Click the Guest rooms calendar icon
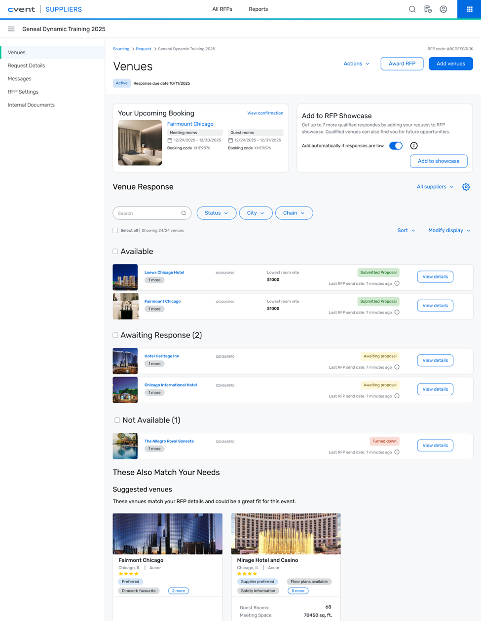Screen dimensions: 481x621 (230, 140)
